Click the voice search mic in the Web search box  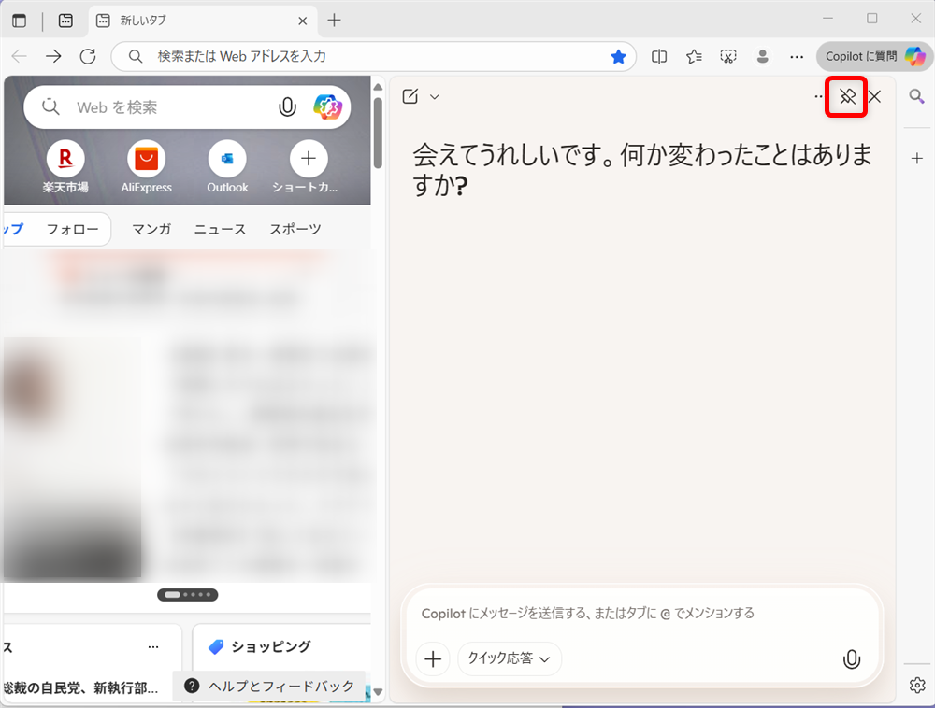[287, 106]
